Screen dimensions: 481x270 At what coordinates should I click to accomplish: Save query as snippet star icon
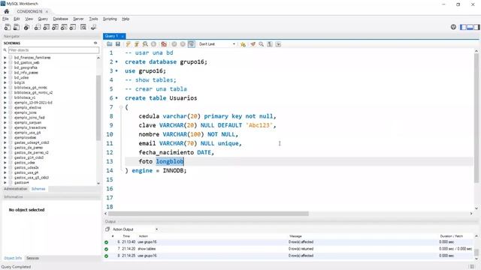click(243, 44)
